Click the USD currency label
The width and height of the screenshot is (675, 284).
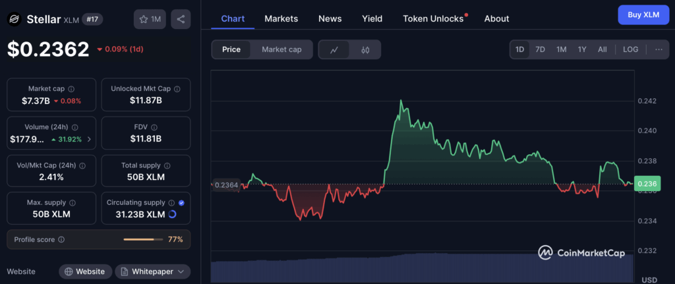649,280
